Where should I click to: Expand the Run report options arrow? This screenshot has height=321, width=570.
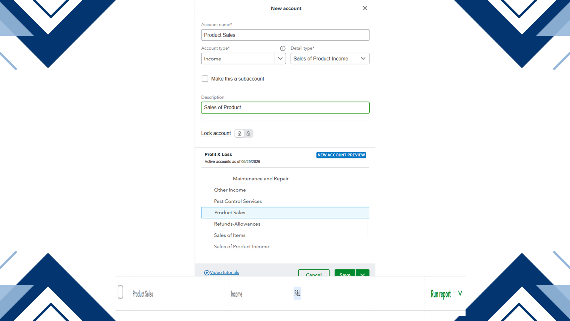(460, 293)
